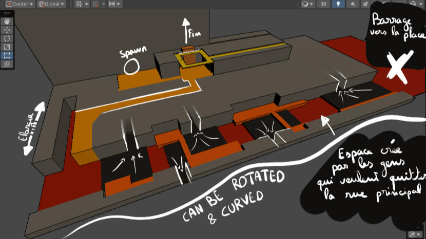Screen dimensions: 426x239
Task: Select the Rotate tool
Action: click(7, 38)
